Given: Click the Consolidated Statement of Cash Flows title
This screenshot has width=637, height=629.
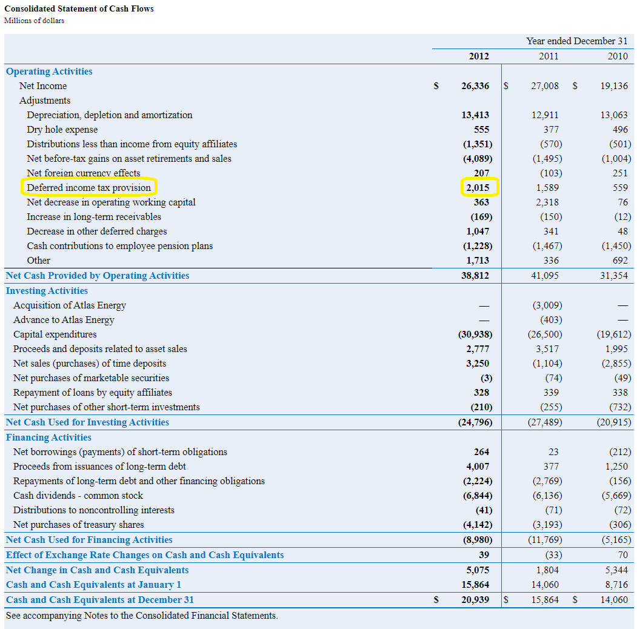Looking at the screenshot, I should (x=79, y=8).
